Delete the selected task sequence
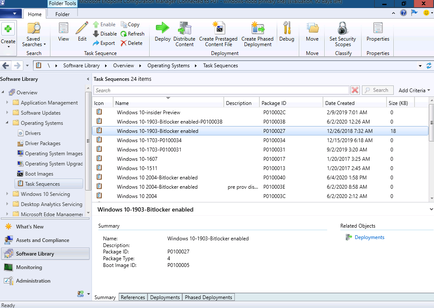Viewport: 434px width, 308px height. [x=131, y=43]
